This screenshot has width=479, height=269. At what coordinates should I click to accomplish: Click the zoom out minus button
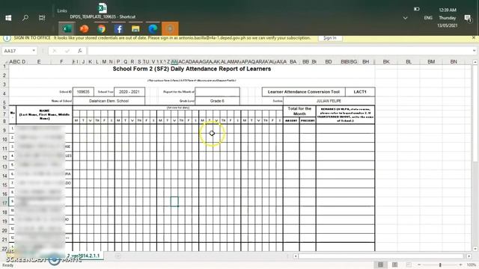pos(419,265)
